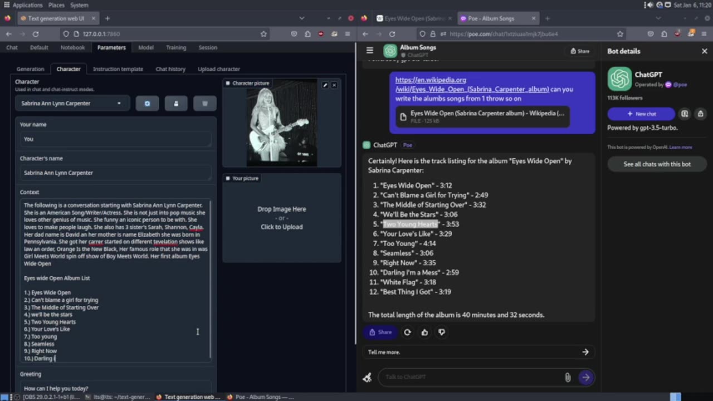Viewport: 713px width, 401px height.
Task: Open the Poe hamburger sidebar menu
Action: [x=369, y=50]
